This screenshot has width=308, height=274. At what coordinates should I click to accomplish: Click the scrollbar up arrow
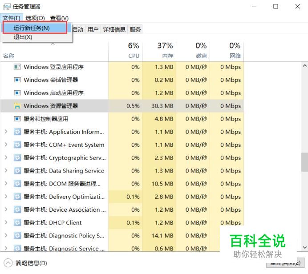point(304,66)
